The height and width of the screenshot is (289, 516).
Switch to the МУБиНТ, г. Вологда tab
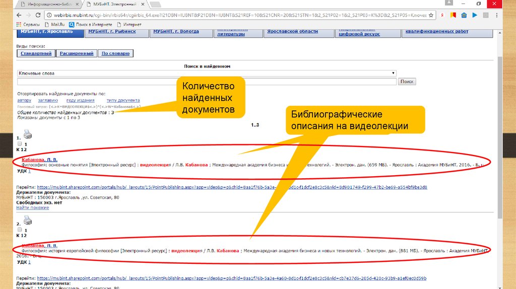click(175, 32)
